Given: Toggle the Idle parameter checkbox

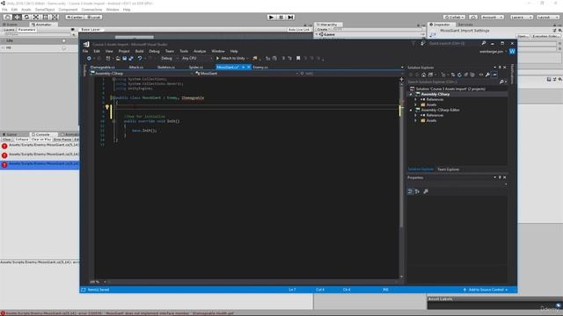Looking at the screenshot, I should tap(64, 41).
